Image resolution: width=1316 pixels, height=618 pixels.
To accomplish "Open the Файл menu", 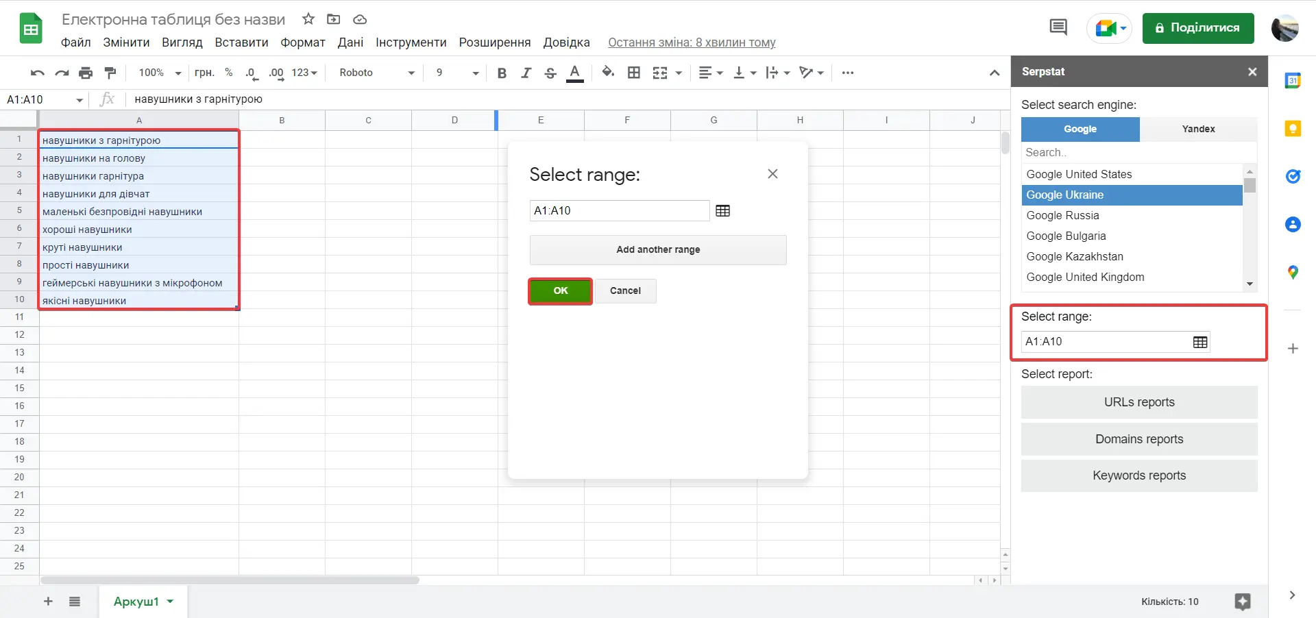I will click(76, 42).
